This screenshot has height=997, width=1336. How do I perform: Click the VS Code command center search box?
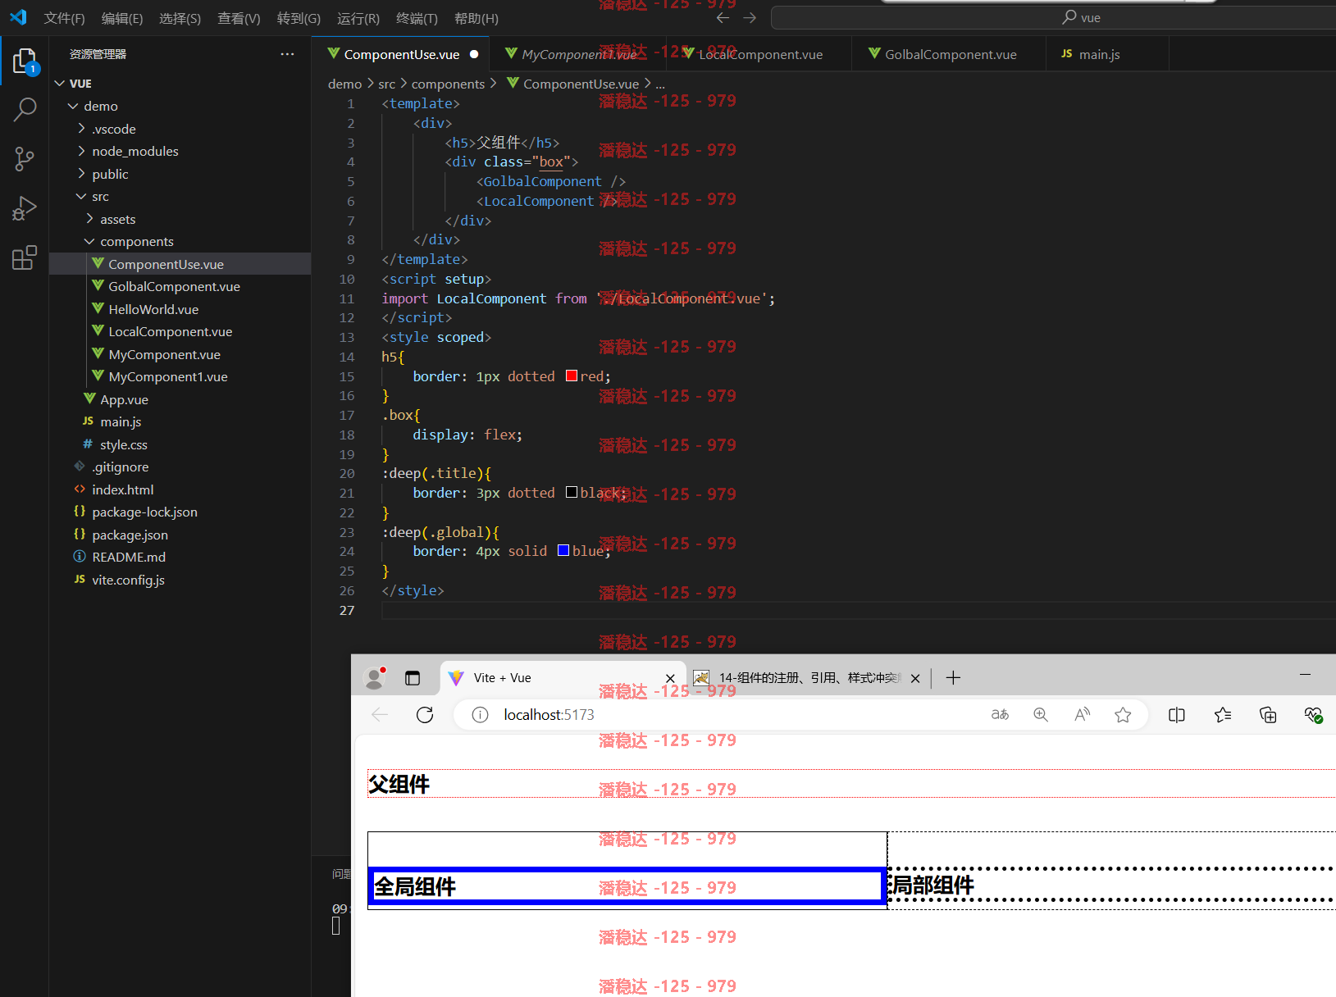point(1053,17)
